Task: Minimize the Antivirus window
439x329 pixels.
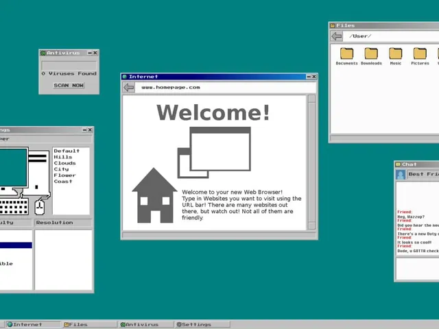Action: click(90, 53)
